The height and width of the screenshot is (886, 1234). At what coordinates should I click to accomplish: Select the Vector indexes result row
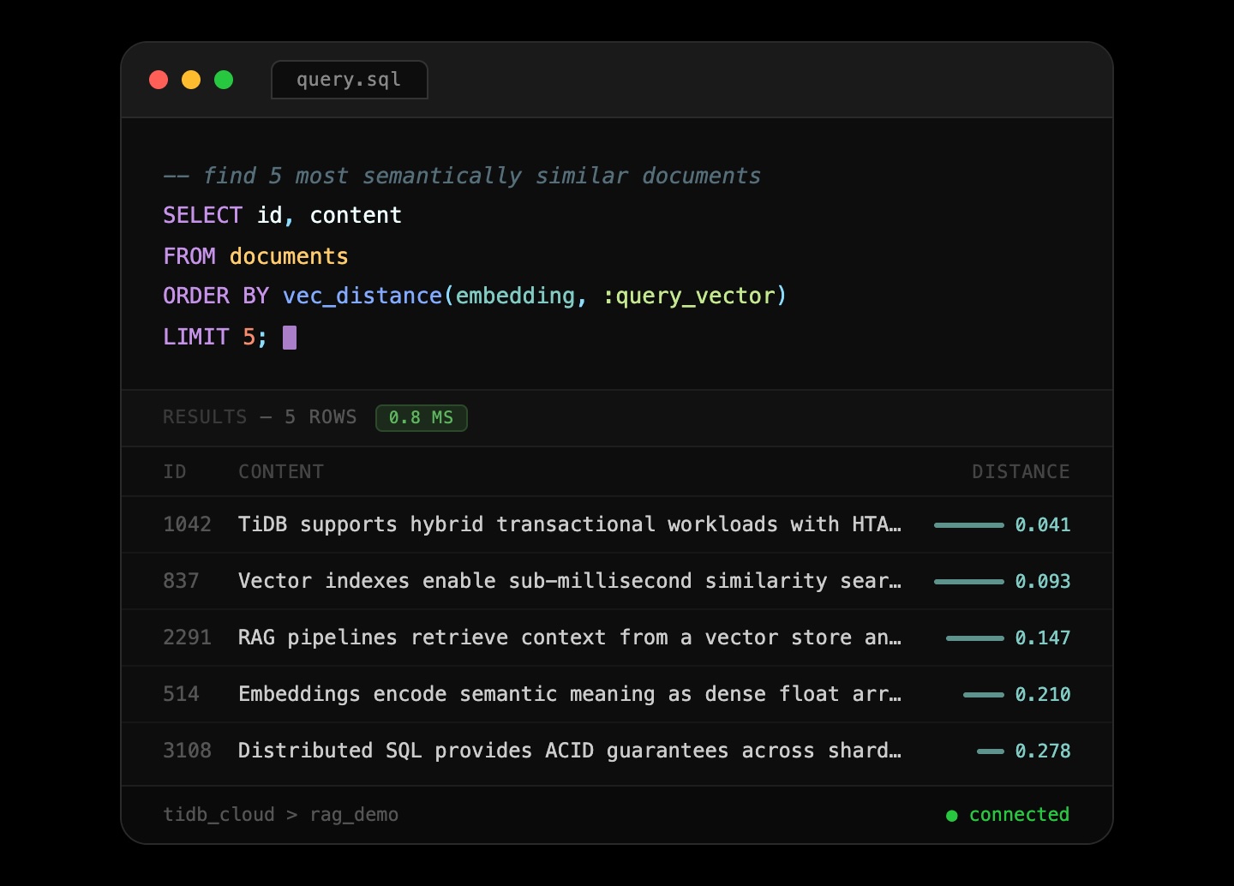[569, 581]
